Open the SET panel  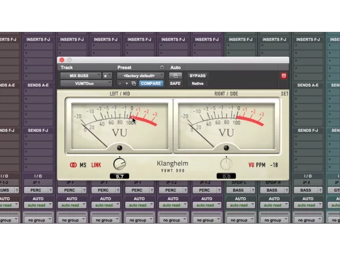pos(285,93)
